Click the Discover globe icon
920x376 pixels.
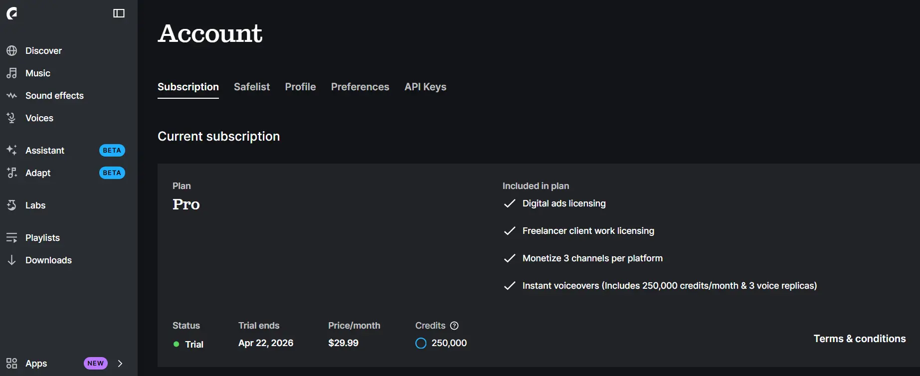coord(12,51)
